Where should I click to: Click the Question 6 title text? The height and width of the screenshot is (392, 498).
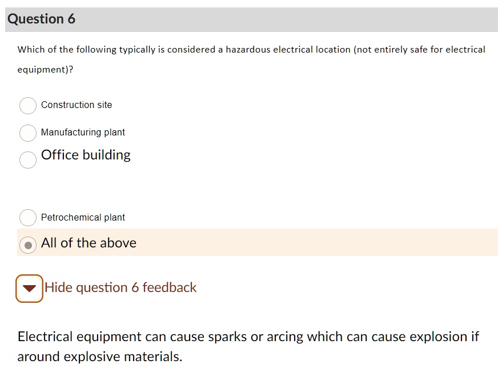point(41,19)
